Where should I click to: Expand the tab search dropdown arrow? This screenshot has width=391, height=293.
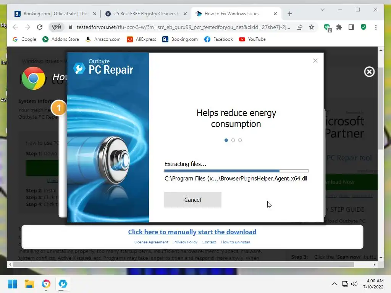[x=322, y=10]
